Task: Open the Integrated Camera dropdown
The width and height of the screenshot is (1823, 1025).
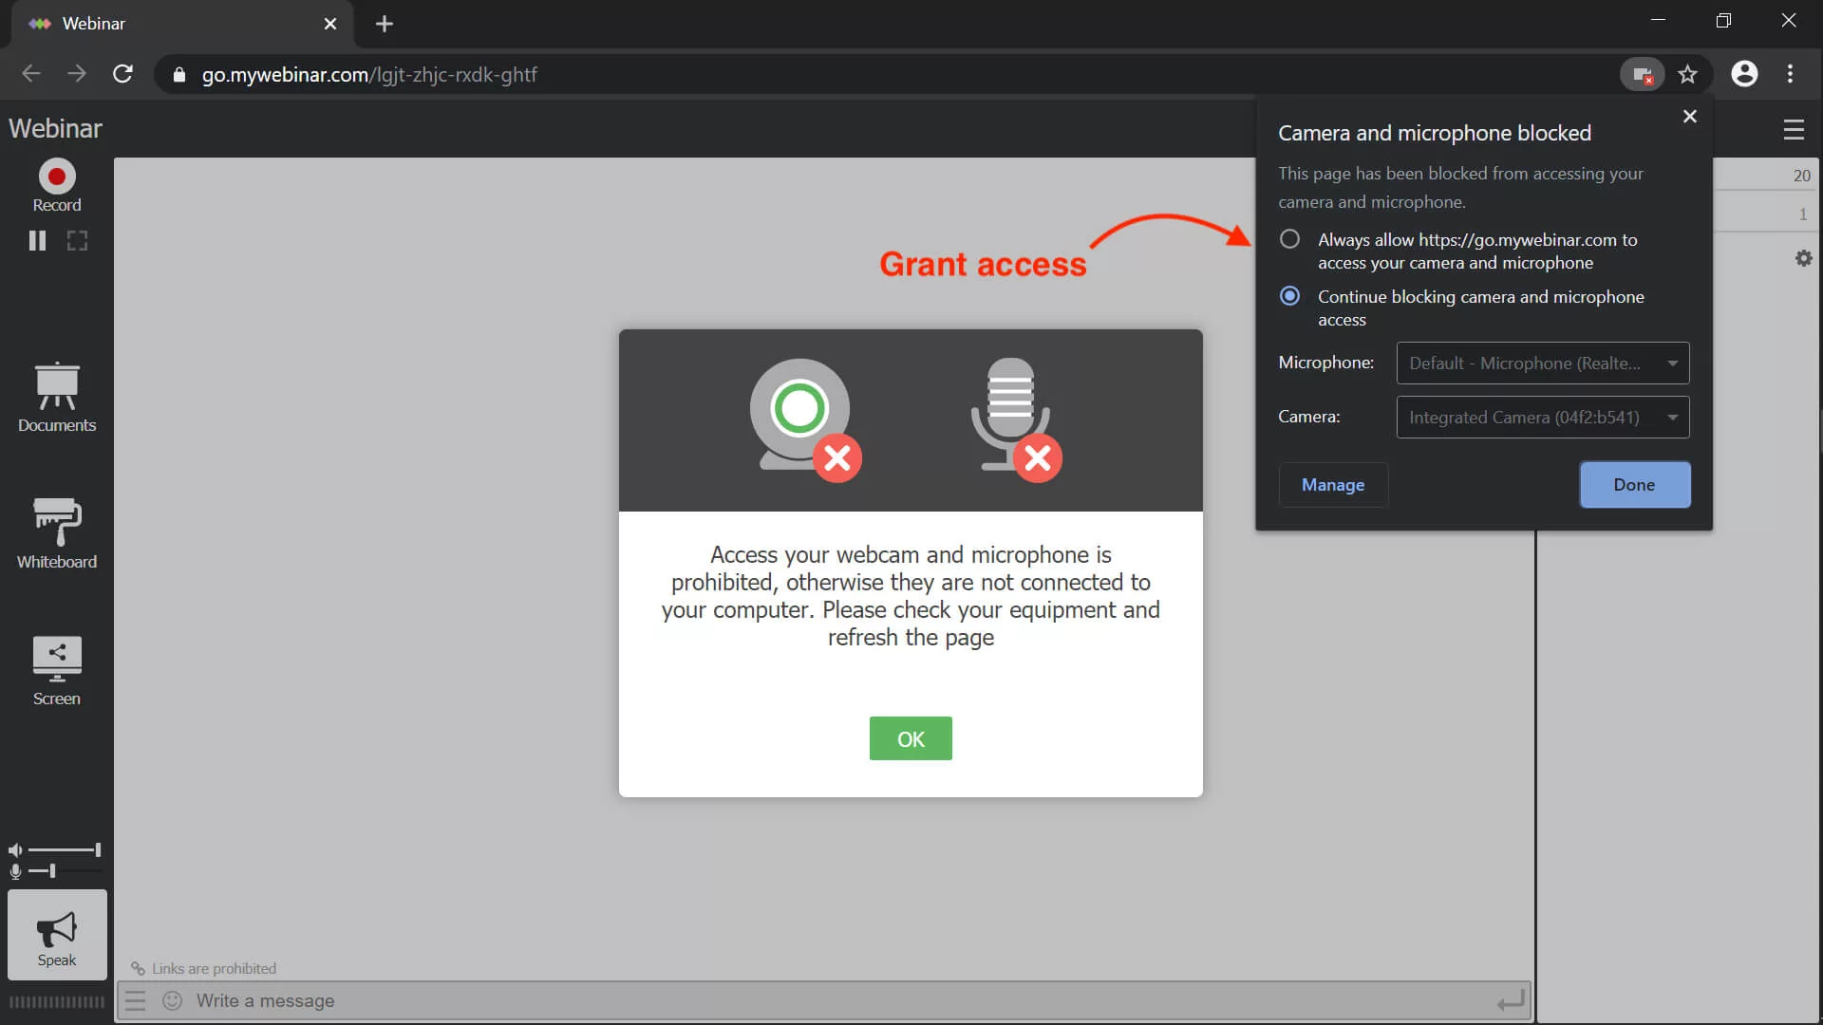Action: tap(1542, 417)
